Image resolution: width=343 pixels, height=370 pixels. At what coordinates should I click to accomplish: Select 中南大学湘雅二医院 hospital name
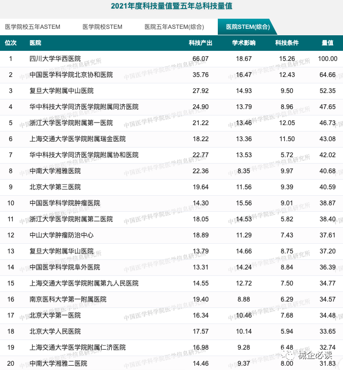pyautogui.click(x=58, y=364)
